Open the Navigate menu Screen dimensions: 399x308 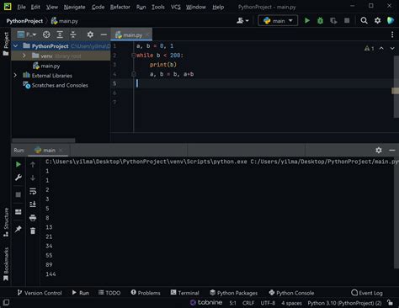click(x=74, y=7)
